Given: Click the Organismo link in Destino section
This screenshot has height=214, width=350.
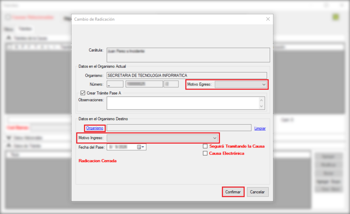Looking at the screenshot, I should point(94,128).
